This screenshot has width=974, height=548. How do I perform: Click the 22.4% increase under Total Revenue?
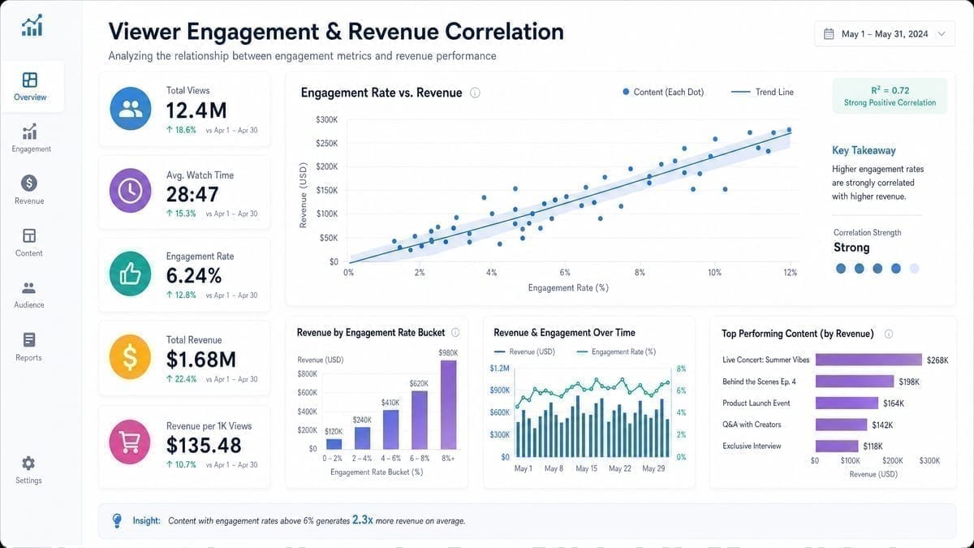pyautogui.click(x=181, y=379)
